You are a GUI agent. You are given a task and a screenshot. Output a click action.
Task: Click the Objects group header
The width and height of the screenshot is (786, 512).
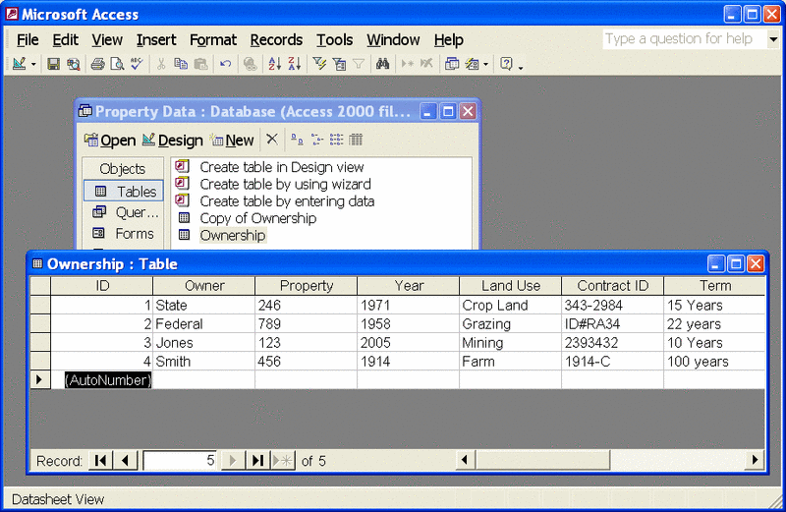123,168
